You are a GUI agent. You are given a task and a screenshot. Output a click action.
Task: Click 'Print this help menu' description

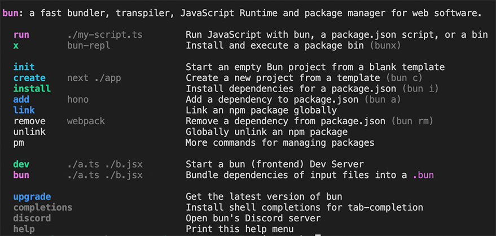(239, 229)
